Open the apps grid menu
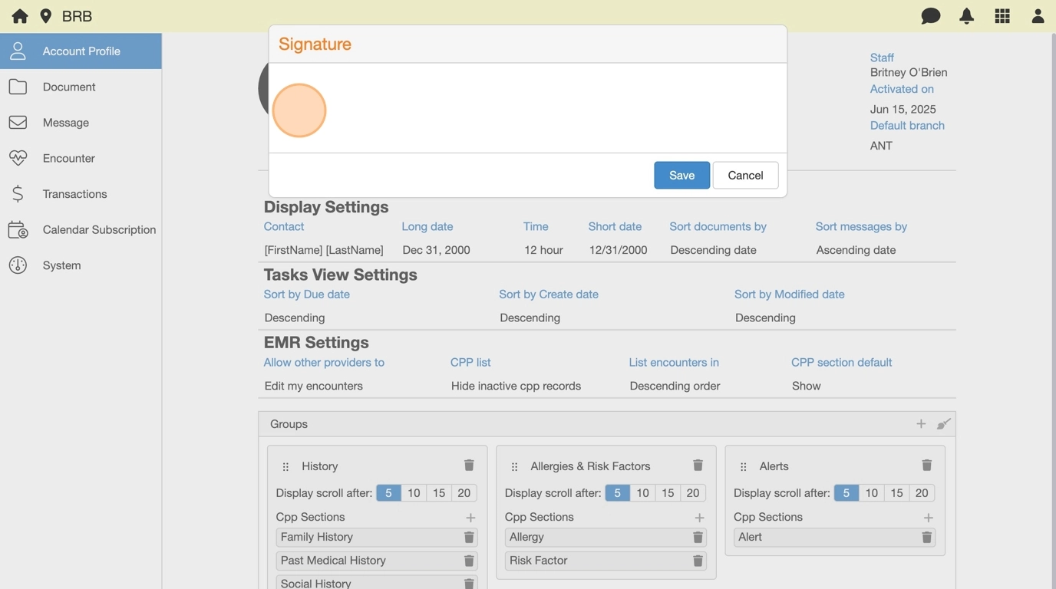 click(x=1002, y=16)
